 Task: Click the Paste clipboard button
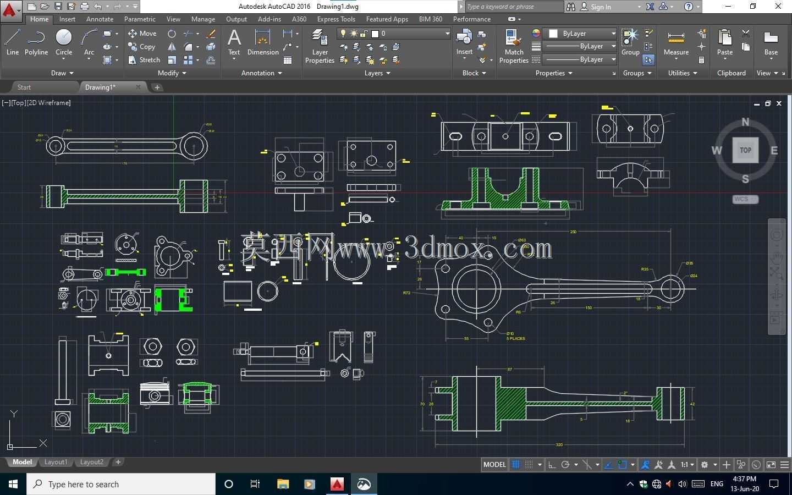tap(725, 43)
